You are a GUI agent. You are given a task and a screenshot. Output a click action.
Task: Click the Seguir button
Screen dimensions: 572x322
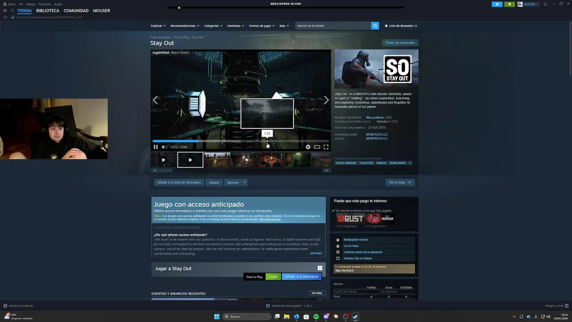(214, 182)
